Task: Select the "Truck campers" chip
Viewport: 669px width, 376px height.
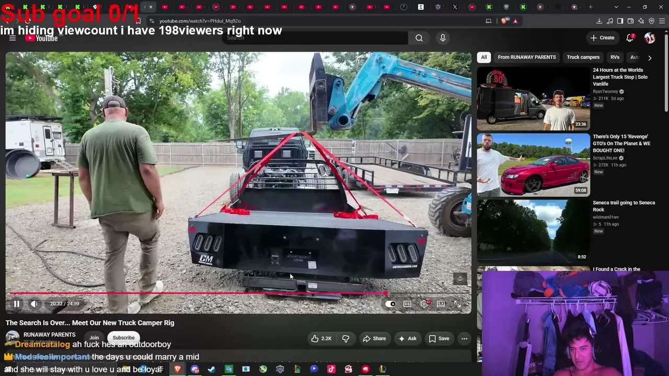Action: click(583, 57)
